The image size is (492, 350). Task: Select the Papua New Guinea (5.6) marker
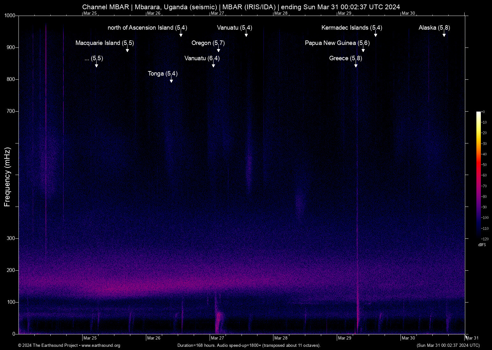363,50
